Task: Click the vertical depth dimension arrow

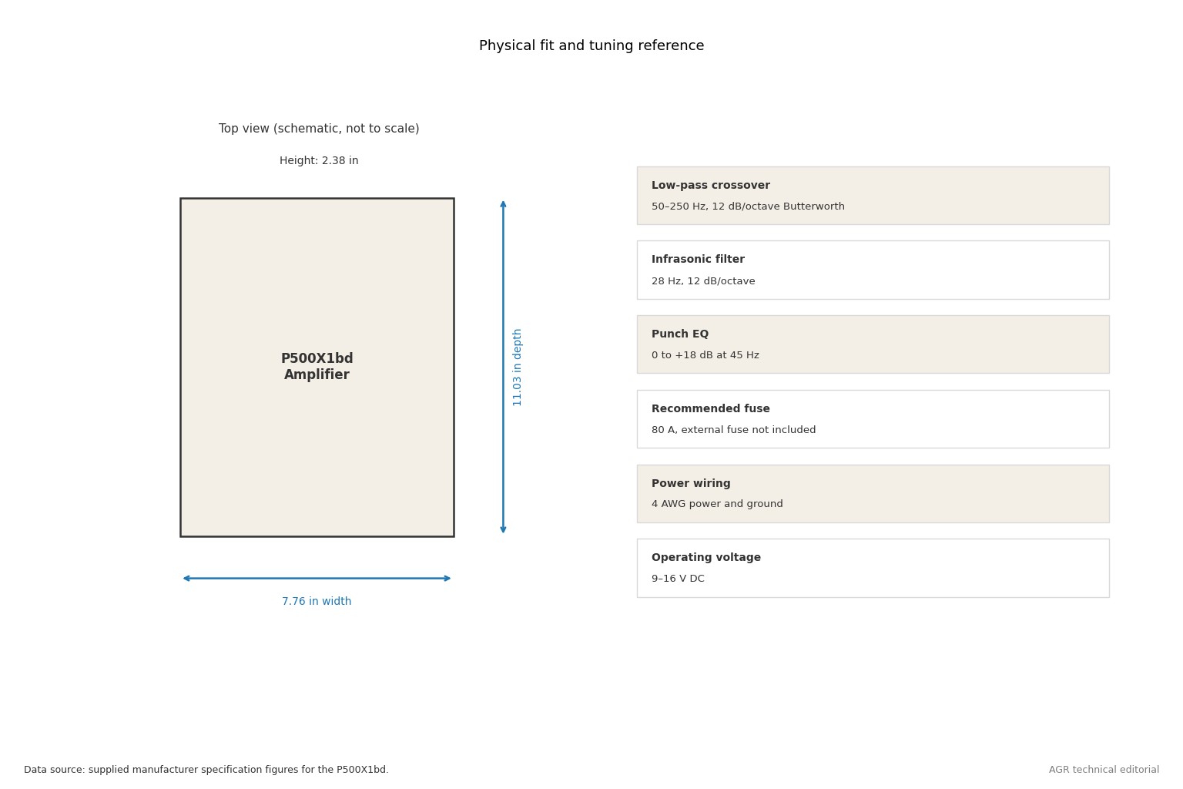Action: pyautogui.click(x=503, y=367)
